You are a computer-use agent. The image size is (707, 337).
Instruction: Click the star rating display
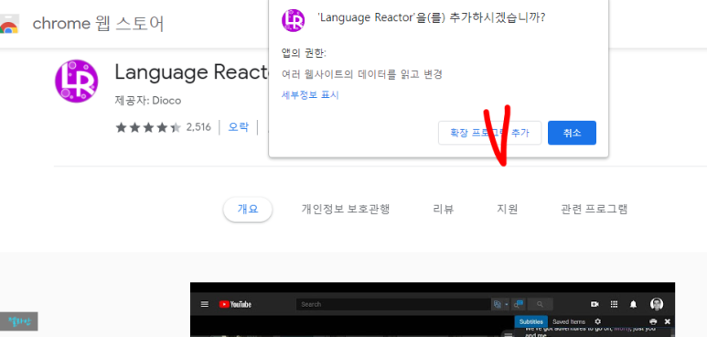148,127
